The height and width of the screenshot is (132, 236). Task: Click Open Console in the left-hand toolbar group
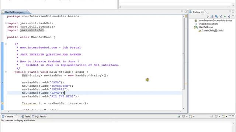191,116
